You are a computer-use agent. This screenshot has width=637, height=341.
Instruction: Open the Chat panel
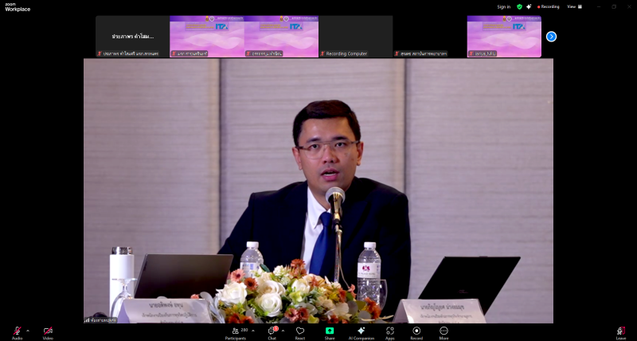[x=272, y=331]
